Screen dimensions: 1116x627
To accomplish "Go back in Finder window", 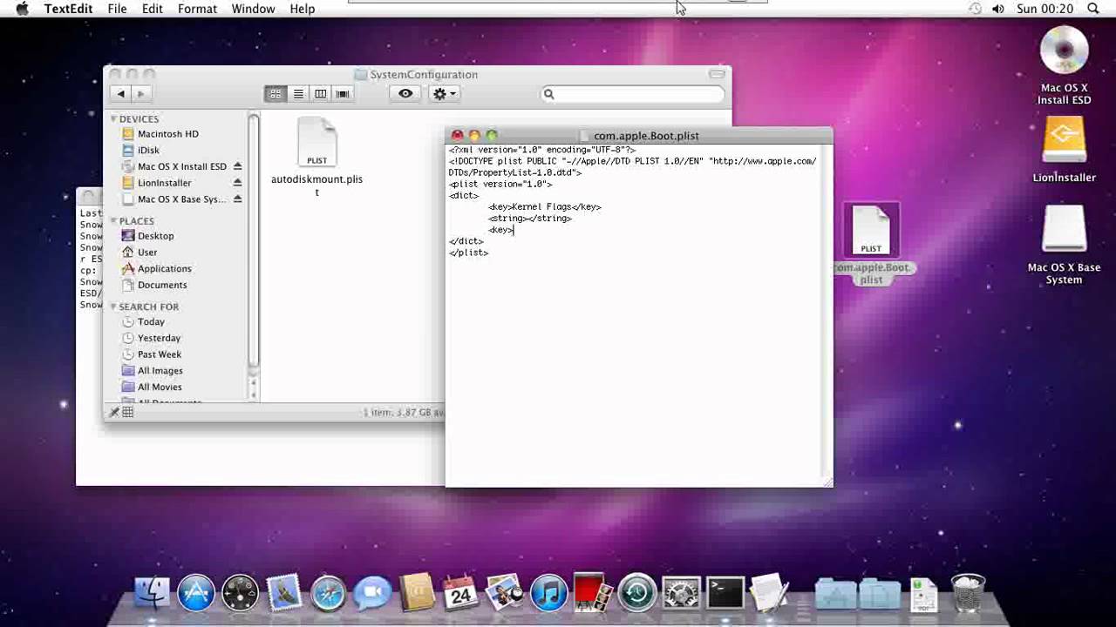I will [121, 94].
